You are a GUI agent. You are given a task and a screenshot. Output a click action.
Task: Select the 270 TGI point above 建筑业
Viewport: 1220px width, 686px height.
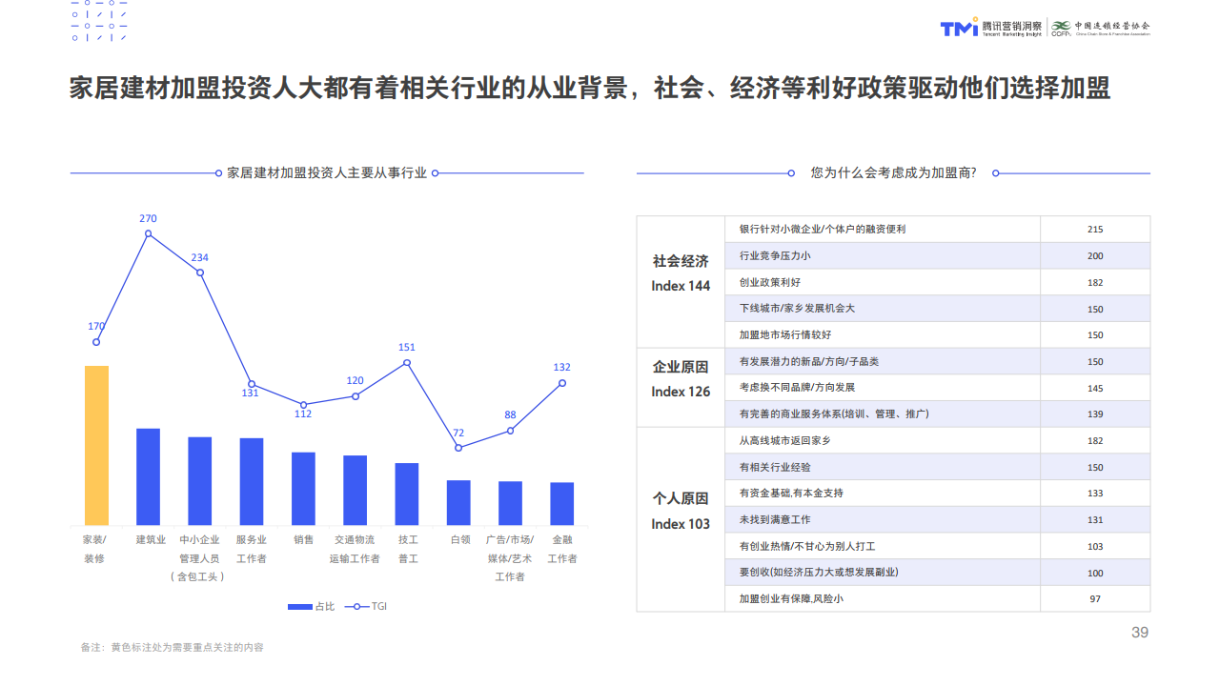click(x=148, y=233)
